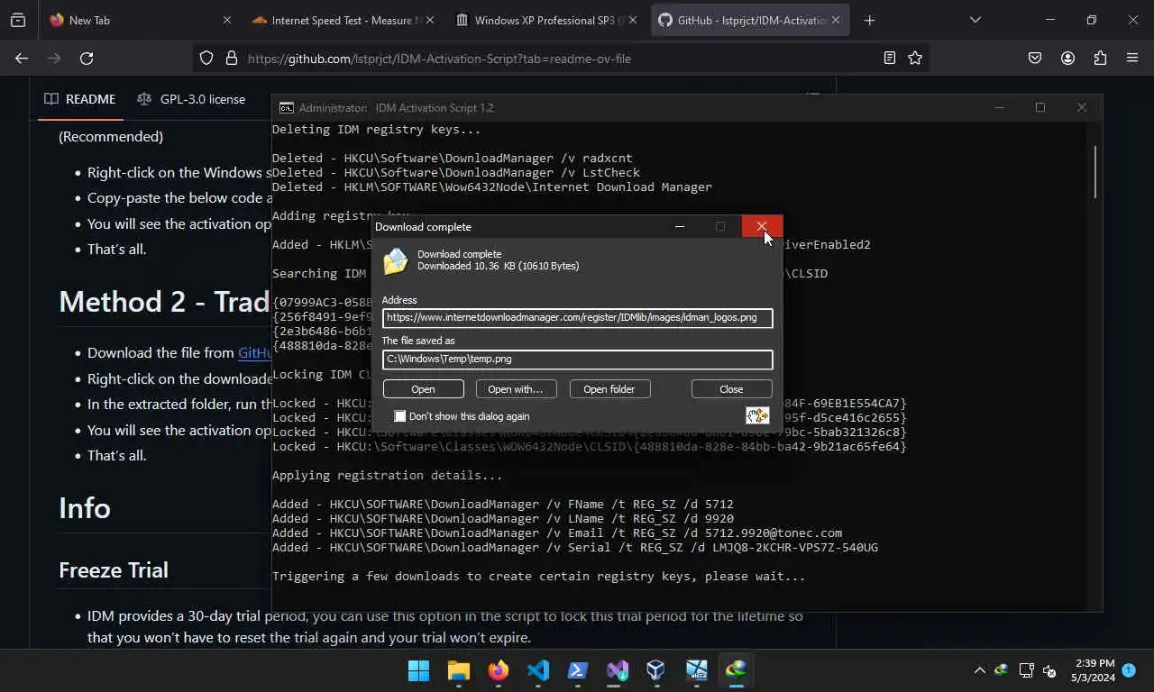Open Internet Download Manager from taskbar

click(x=737, y=670)
